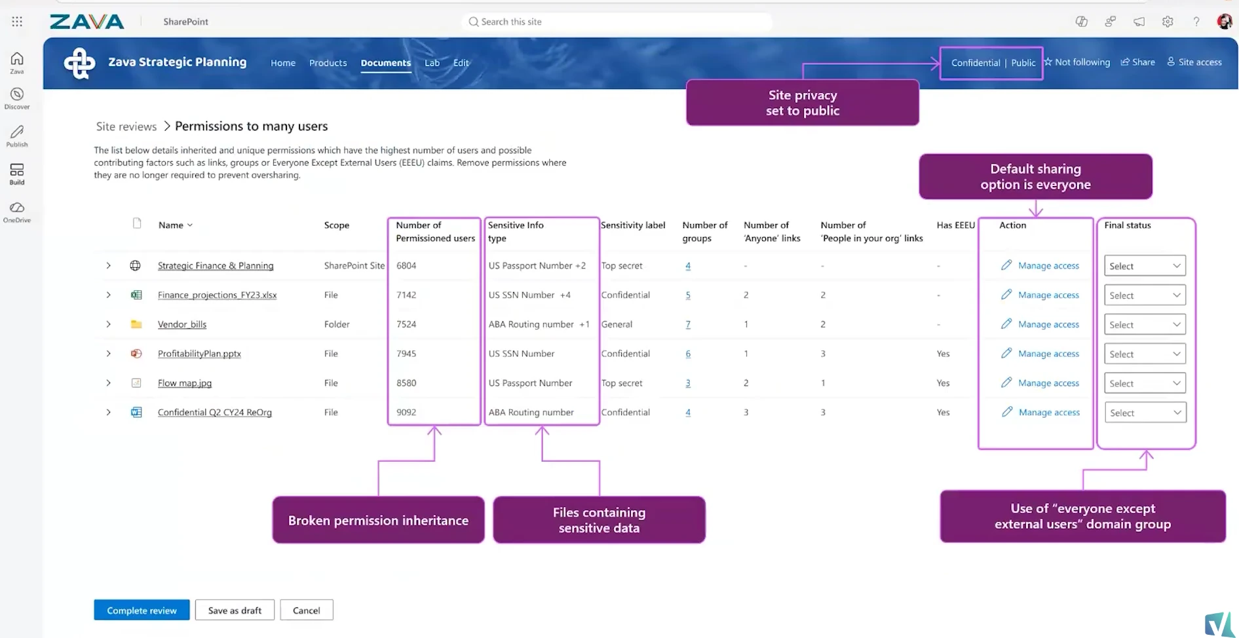Click the Site reviews breadcrumb link
Screen dimensions: 1239x638
coord(126,126)
